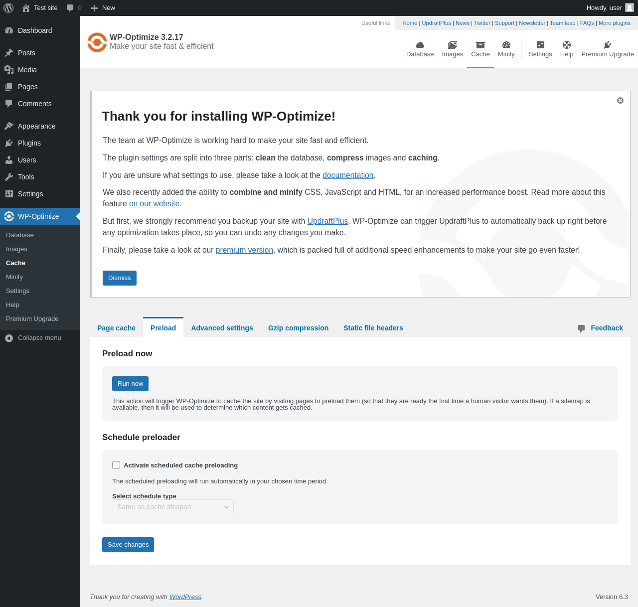
Task: Enable Activate scheduled cache preloading checkbox
Action: tap(116, 465)
